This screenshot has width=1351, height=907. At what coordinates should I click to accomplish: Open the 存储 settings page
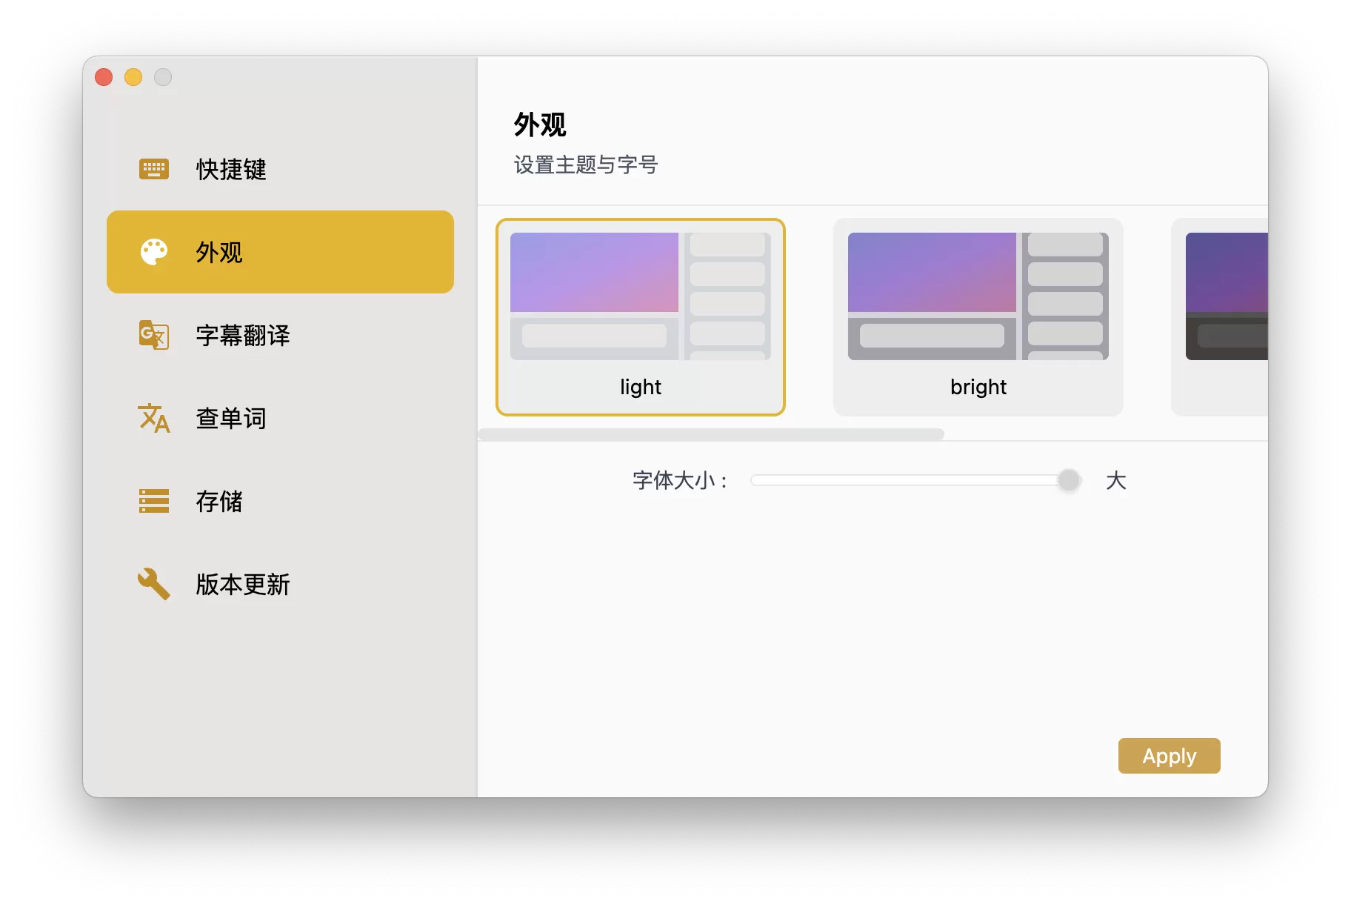219,502
